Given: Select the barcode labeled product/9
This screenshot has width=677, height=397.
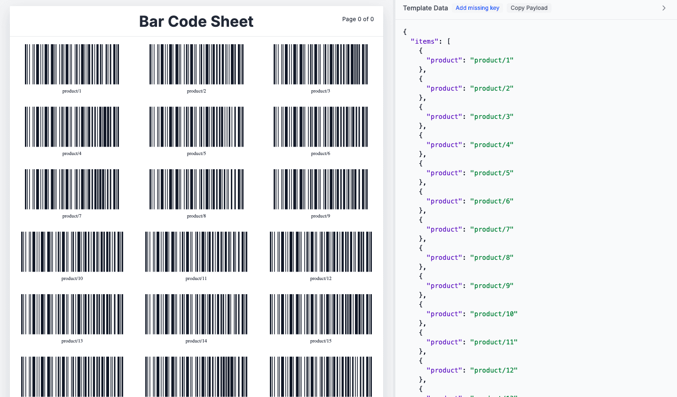Looking at the screenshot, I should click(x=320, y=189).
